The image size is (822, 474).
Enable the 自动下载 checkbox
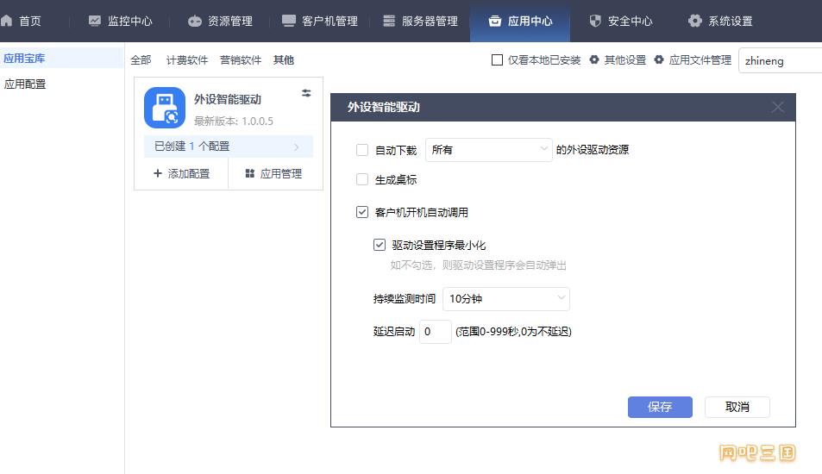362,150
